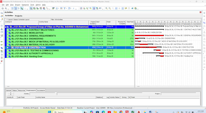The height and width of the screenshot is (113, 206).
Task: Click the AUTHORITY APPROVALS Gantt summary bar
Action: [153, 53]
